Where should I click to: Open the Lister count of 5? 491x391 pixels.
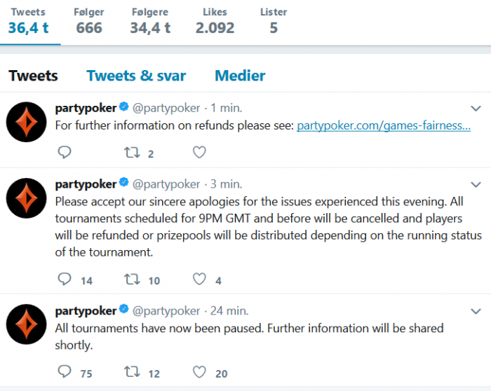point(274,21)
